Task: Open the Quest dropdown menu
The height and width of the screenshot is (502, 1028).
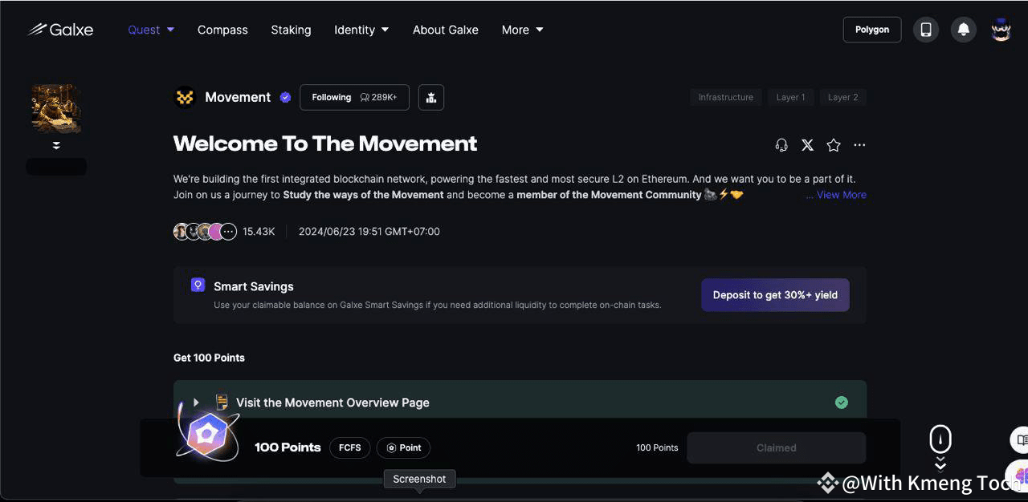Action: [151, 30]
